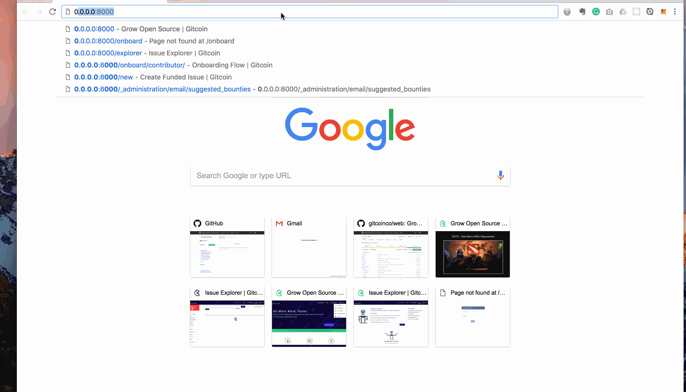Viewport: 686px width, 392px height.
Task: Open the GitHub thumbnail preview
Action: (x=227, y=254)
